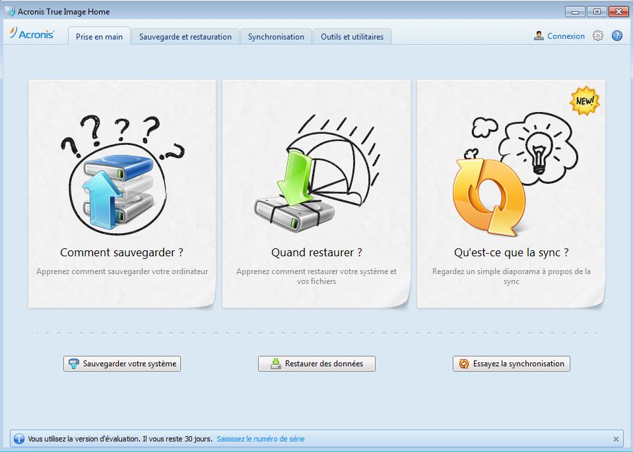Viewport: 633px width, 452px height.
Task: Click the window title Acronis True Image Home
Action: (x=64, y=12)
